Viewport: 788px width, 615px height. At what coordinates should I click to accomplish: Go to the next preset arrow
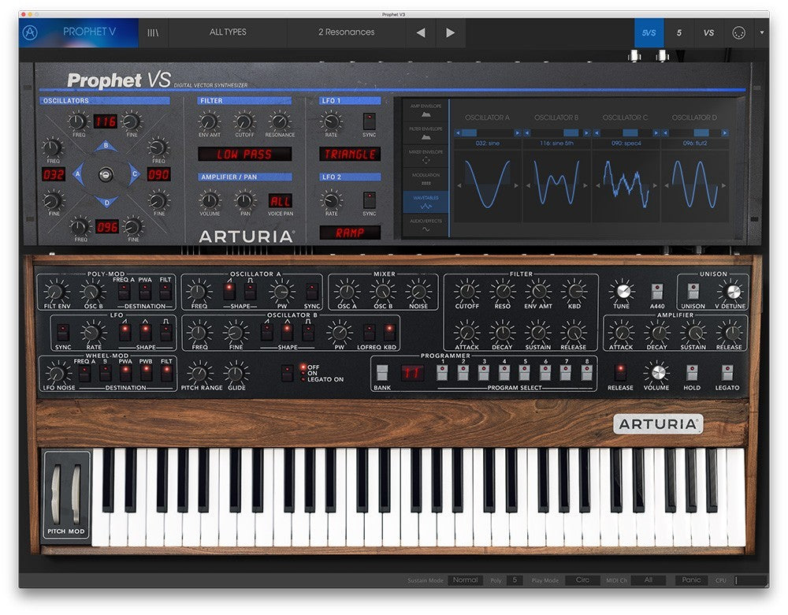pos(450,32)
